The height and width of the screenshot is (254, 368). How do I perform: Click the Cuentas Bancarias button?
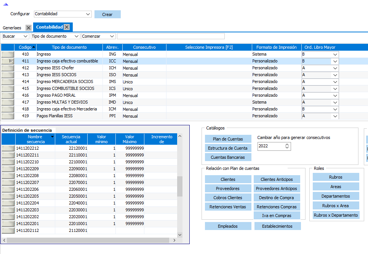(228, 157)
